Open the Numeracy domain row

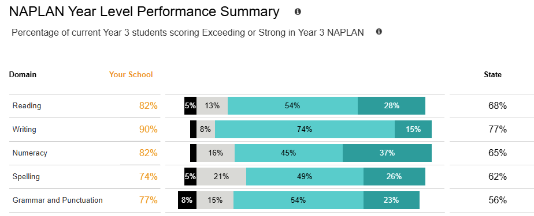30,153
